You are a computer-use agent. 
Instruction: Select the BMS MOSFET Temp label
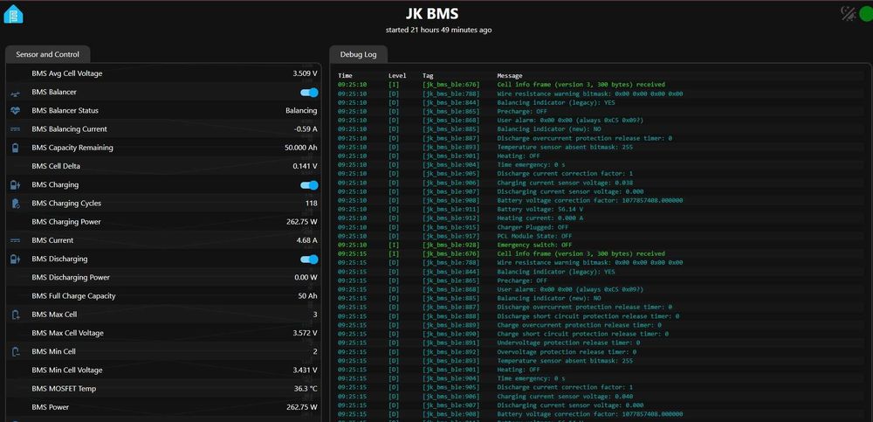point(64,389)
